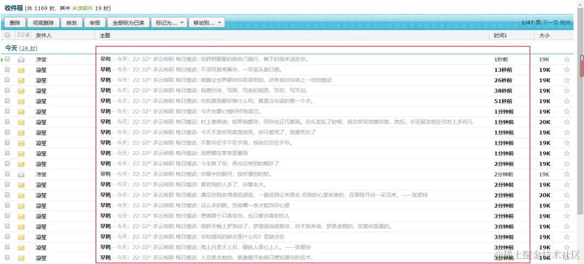The height and width of the screenshot is (264, 584).
Task: Click the 38秒前 time cell
Action: click(x=503, y=91)
